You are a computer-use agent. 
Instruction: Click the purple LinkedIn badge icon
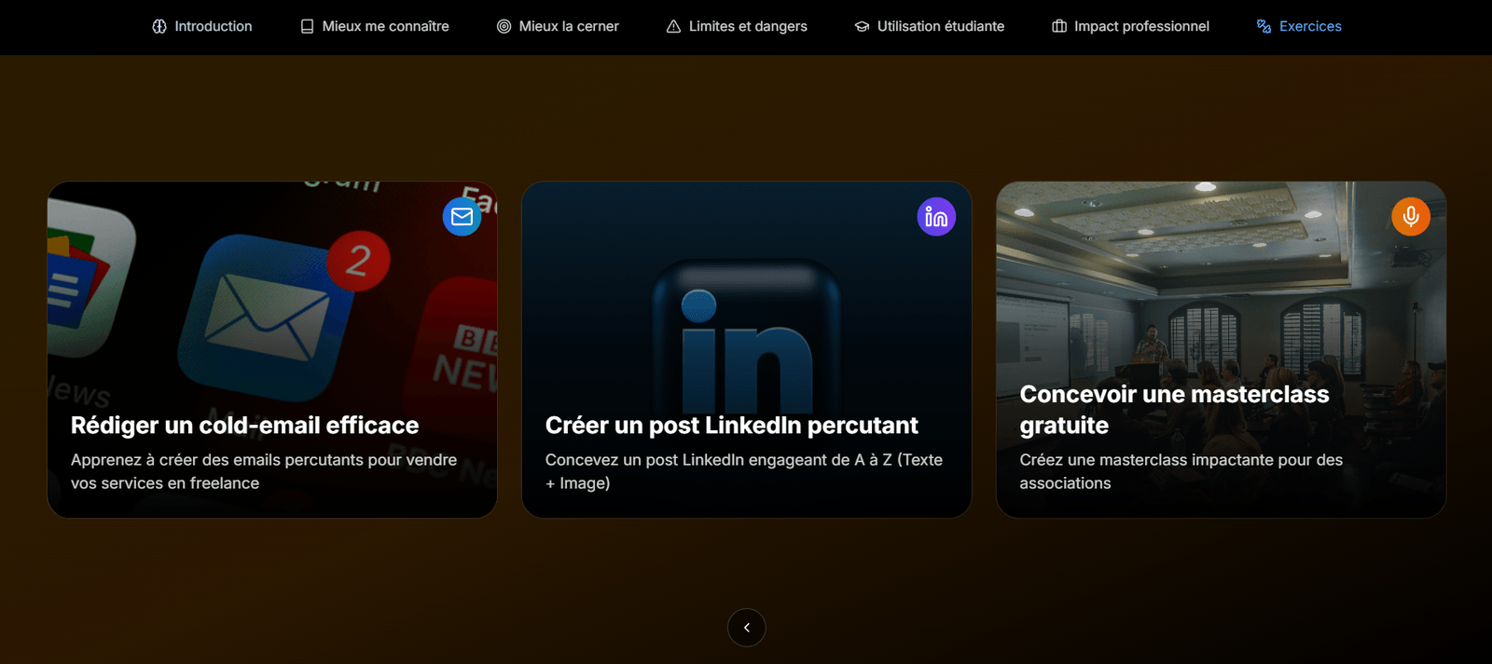pos(936,216)
